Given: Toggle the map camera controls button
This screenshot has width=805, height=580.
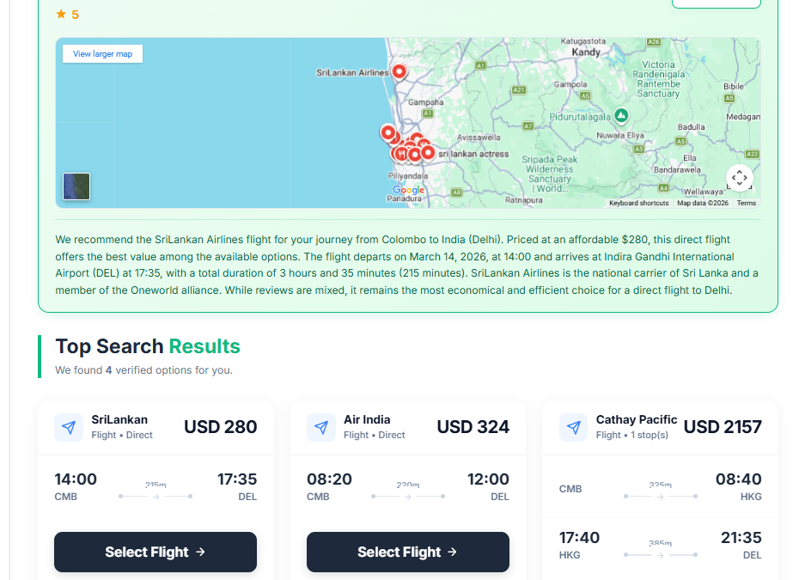Looking at the screenshot, I should tap(740, 178).
